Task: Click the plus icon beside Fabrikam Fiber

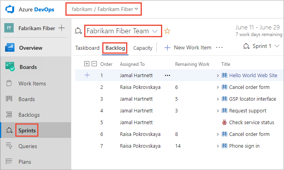Action: point(61,28)
